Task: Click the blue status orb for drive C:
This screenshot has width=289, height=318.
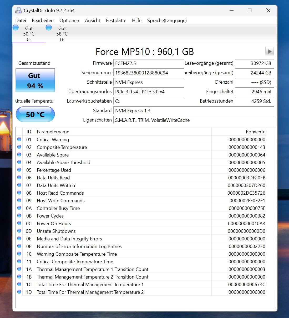Action: coord(16,27)
